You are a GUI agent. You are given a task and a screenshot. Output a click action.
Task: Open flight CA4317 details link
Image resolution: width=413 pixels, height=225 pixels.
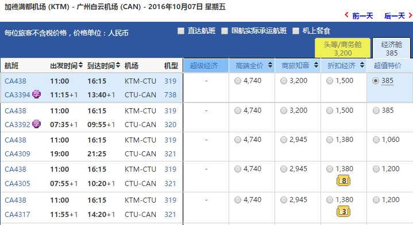(17, 214)
